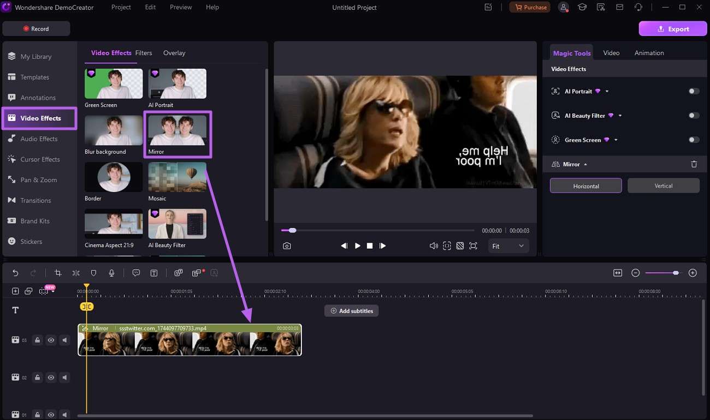Viewport: 710px width, 420px height.
Task: Open the Fit zoom dropdown
Action: tap(508, 246)
